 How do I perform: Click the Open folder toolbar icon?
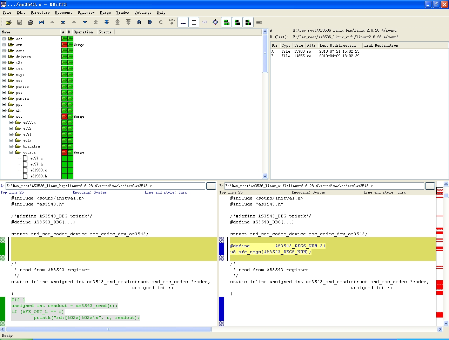coord(9,22)
